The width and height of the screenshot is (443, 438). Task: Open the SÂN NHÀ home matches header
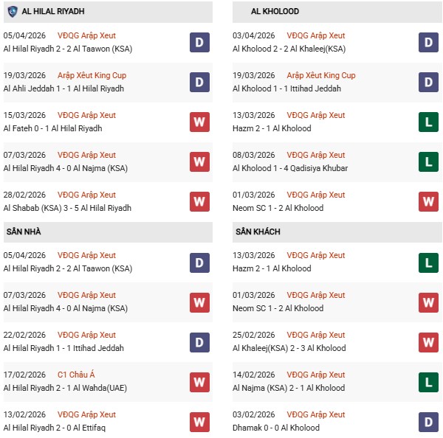coord(22,232)
